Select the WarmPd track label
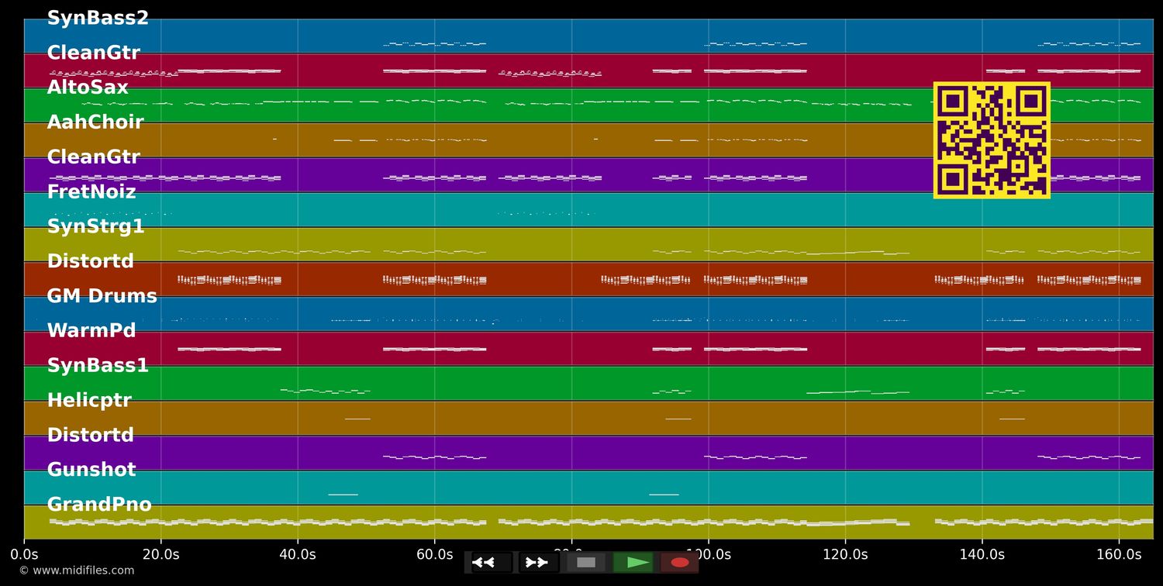 pyautogui.click(x=91, y=331)
